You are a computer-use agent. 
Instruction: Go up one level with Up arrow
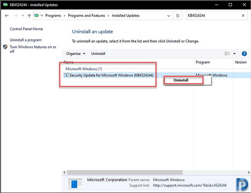coord(29,16)
